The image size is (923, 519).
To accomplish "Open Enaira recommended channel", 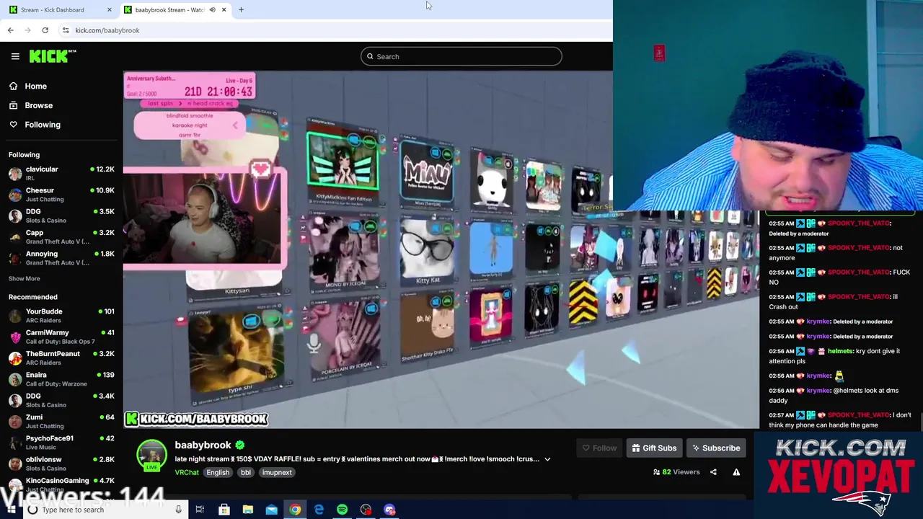I will coord(61,379).
